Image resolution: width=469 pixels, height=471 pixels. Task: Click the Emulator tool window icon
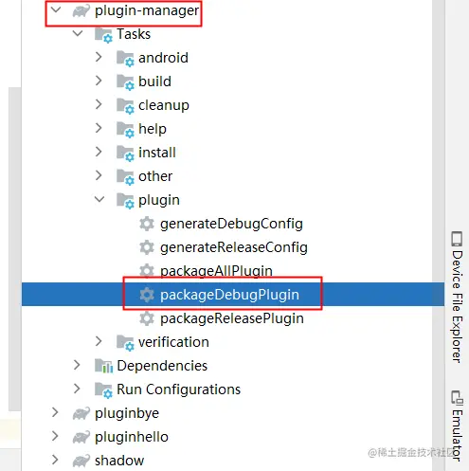click(x=457, y=398)
